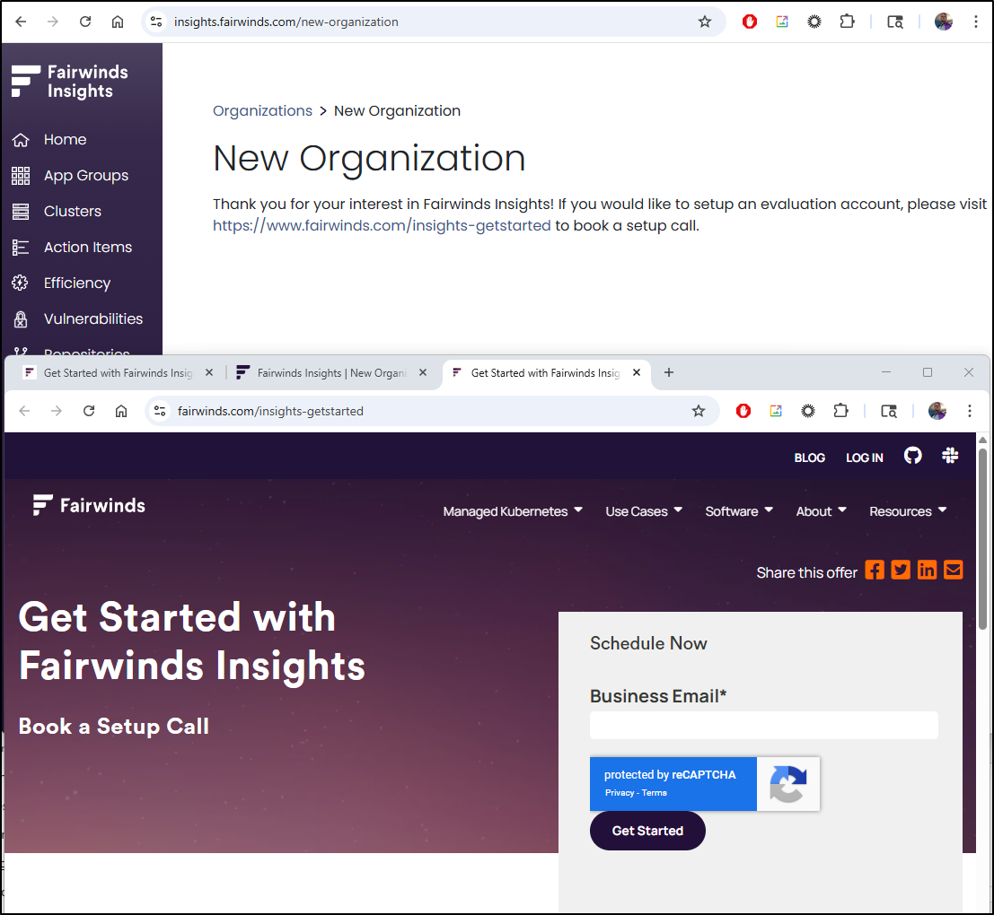The height and width of the screenshot is (915, 994).
Task: Click fairwinds.com/insights-getstarted address bar
Action: pyautogui.click(x=270, y=411)
